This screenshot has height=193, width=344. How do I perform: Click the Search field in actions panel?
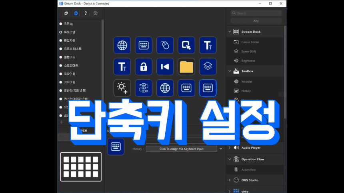coord(258,13)
